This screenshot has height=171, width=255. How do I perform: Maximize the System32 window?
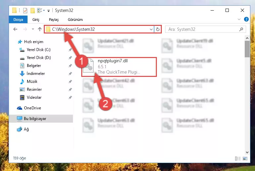(x=227, y=10)
